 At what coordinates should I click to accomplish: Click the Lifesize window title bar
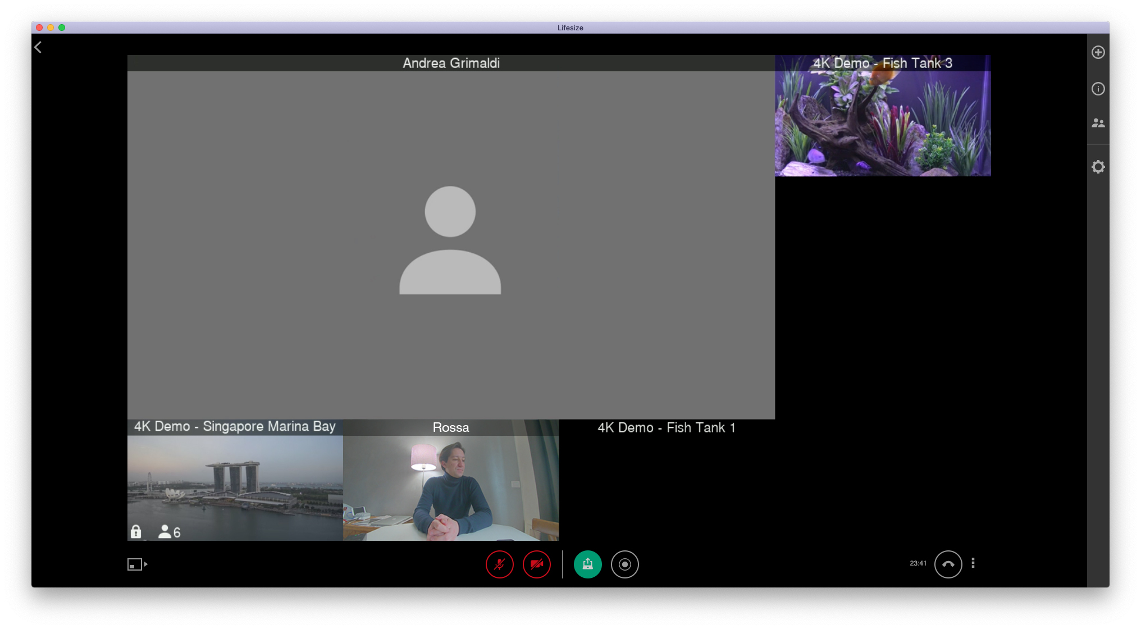tap(570, 28)
